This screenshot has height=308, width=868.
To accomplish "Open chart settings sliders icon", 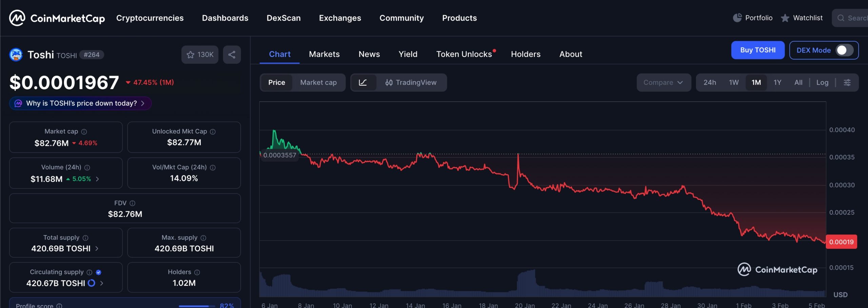I will point(847,82).
